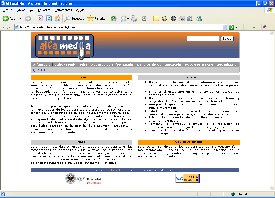Image resolution: width=275 pixels, height=198 pixels.
Task: Open the Ver menu
Action: 32,10
